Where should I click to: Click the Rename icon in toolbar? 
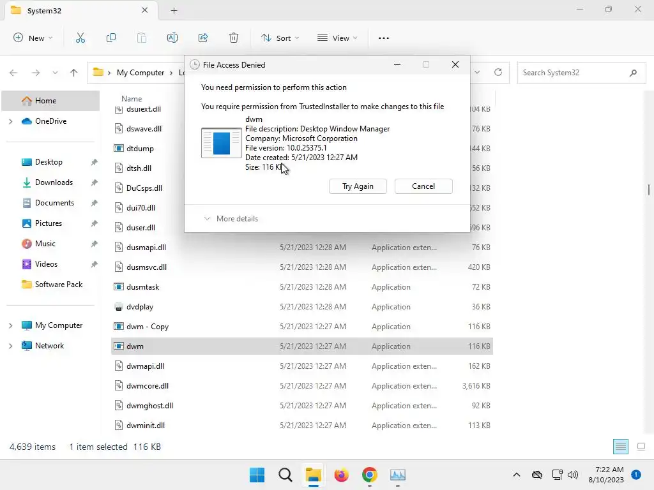click(x=172, y=38)
